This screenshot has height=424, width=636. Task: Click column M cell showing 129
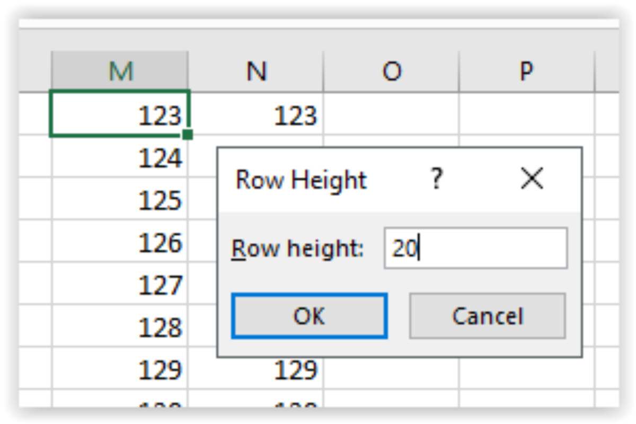point(120,370)
